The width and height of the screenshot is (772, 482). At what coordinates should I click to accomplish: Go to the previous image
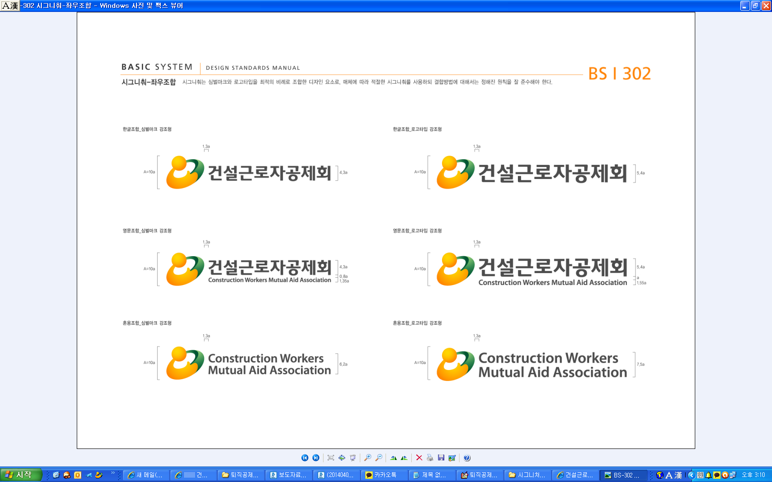pos(305,458)
